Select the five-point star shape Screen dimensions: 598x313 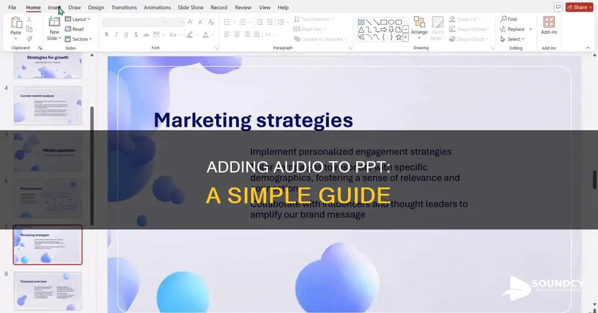[398, 37]
